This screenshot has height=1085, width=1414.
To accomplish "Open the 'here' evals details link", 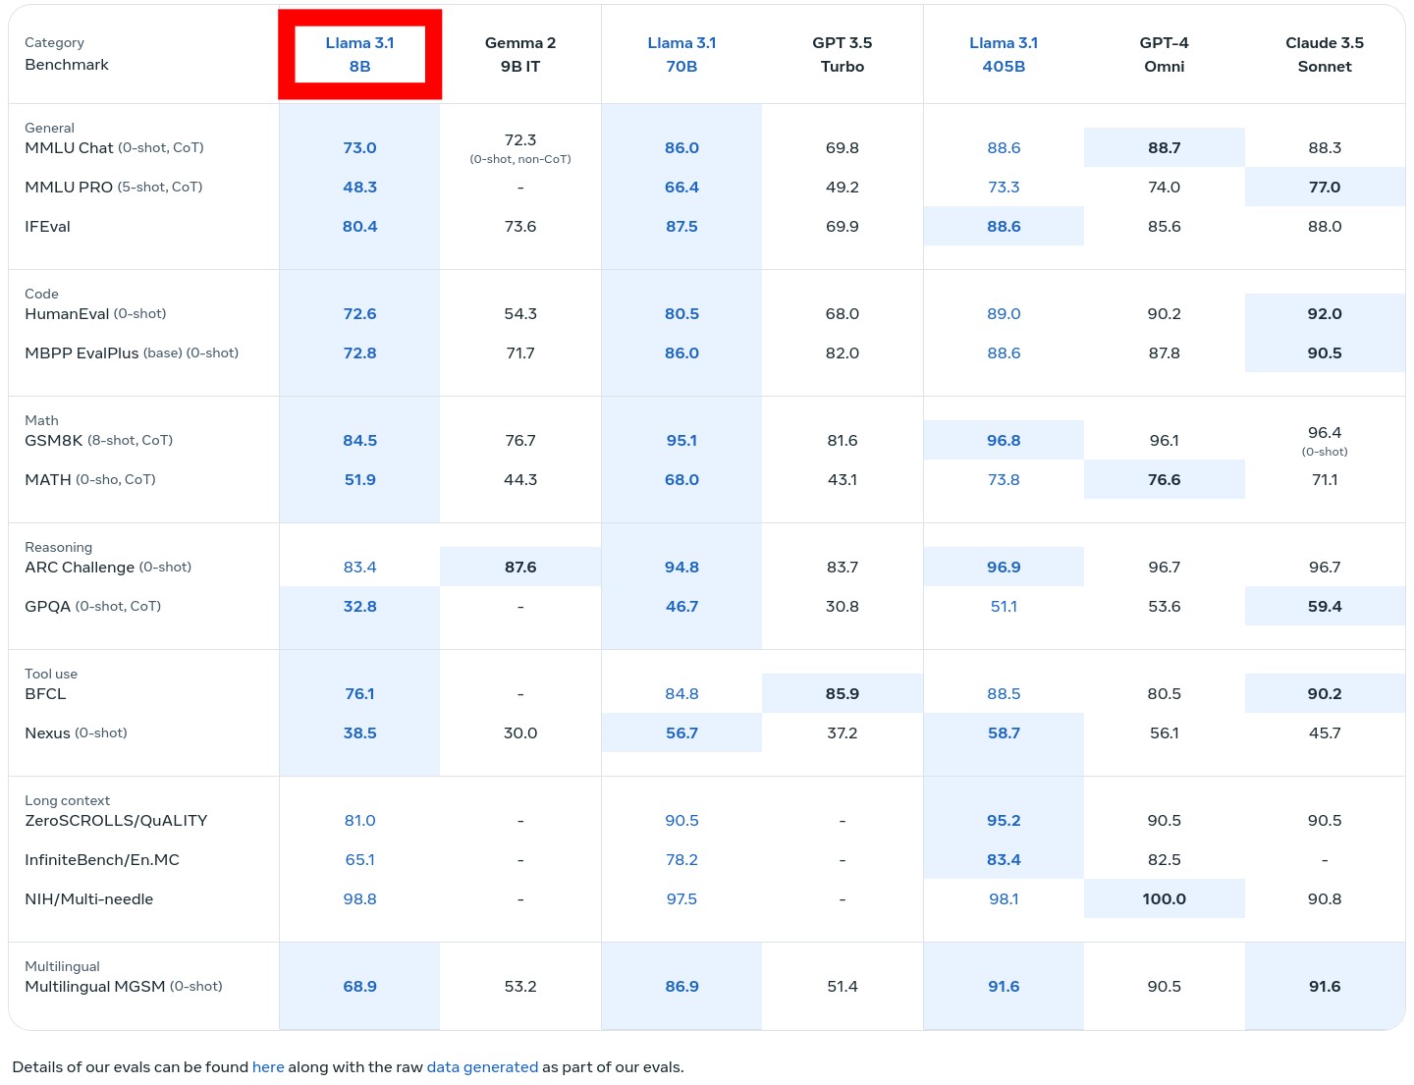I will coord(268,1067).
